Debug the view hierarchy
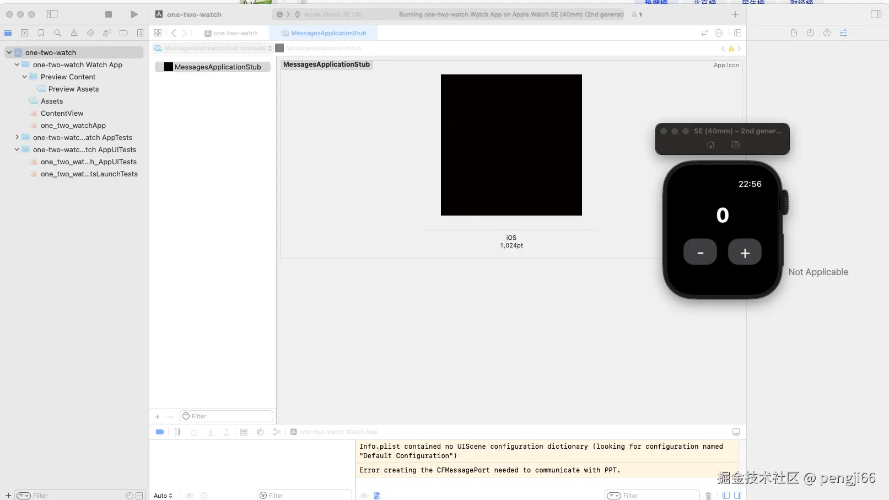 coord(260,432)
